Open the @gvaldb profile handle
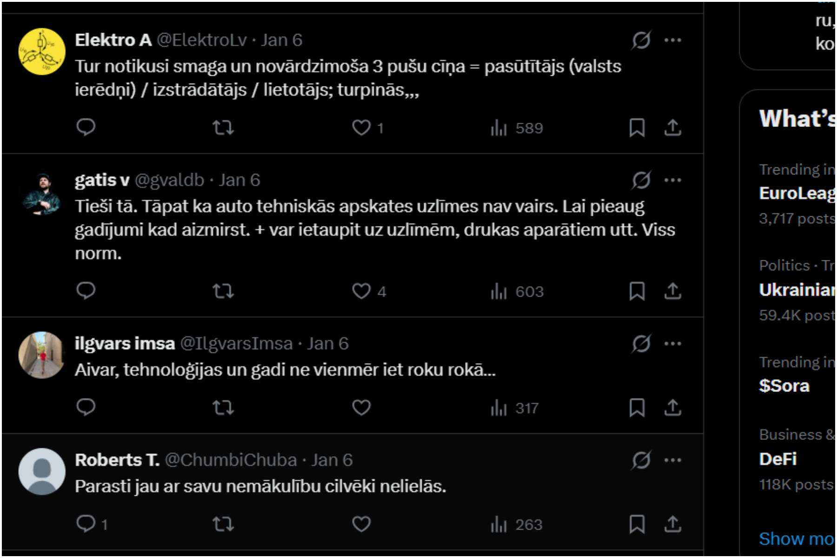 click(x=169, y=180)
